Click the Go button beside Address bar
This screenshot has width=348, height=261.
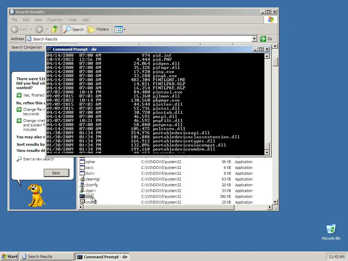[266, 39]
